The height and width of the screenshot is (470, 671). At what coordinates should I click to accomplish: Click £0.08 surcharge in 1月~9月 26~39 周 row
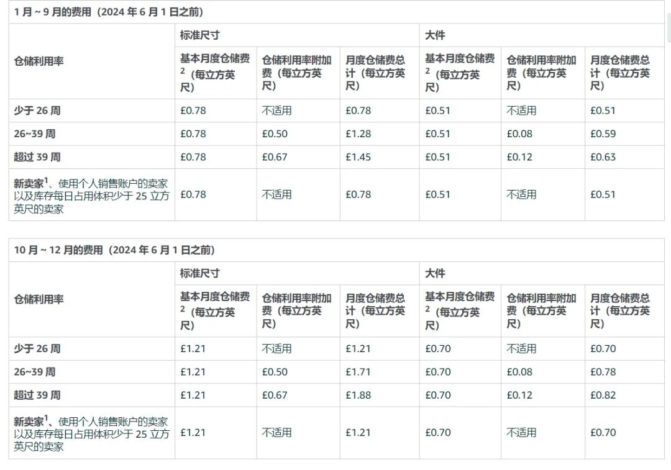(519, 134)
